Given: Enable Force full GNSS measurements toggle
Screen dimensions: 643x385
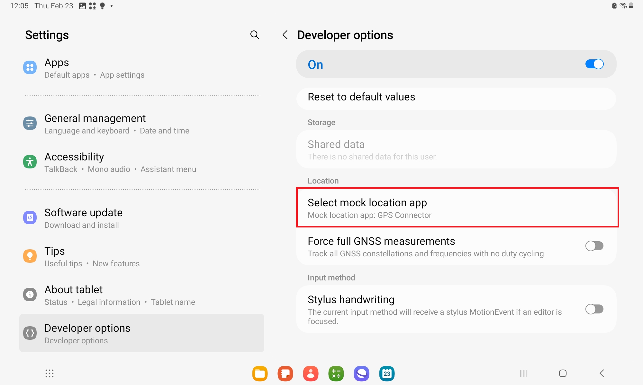Looking at the screenshot, I should tap(594, 246).
